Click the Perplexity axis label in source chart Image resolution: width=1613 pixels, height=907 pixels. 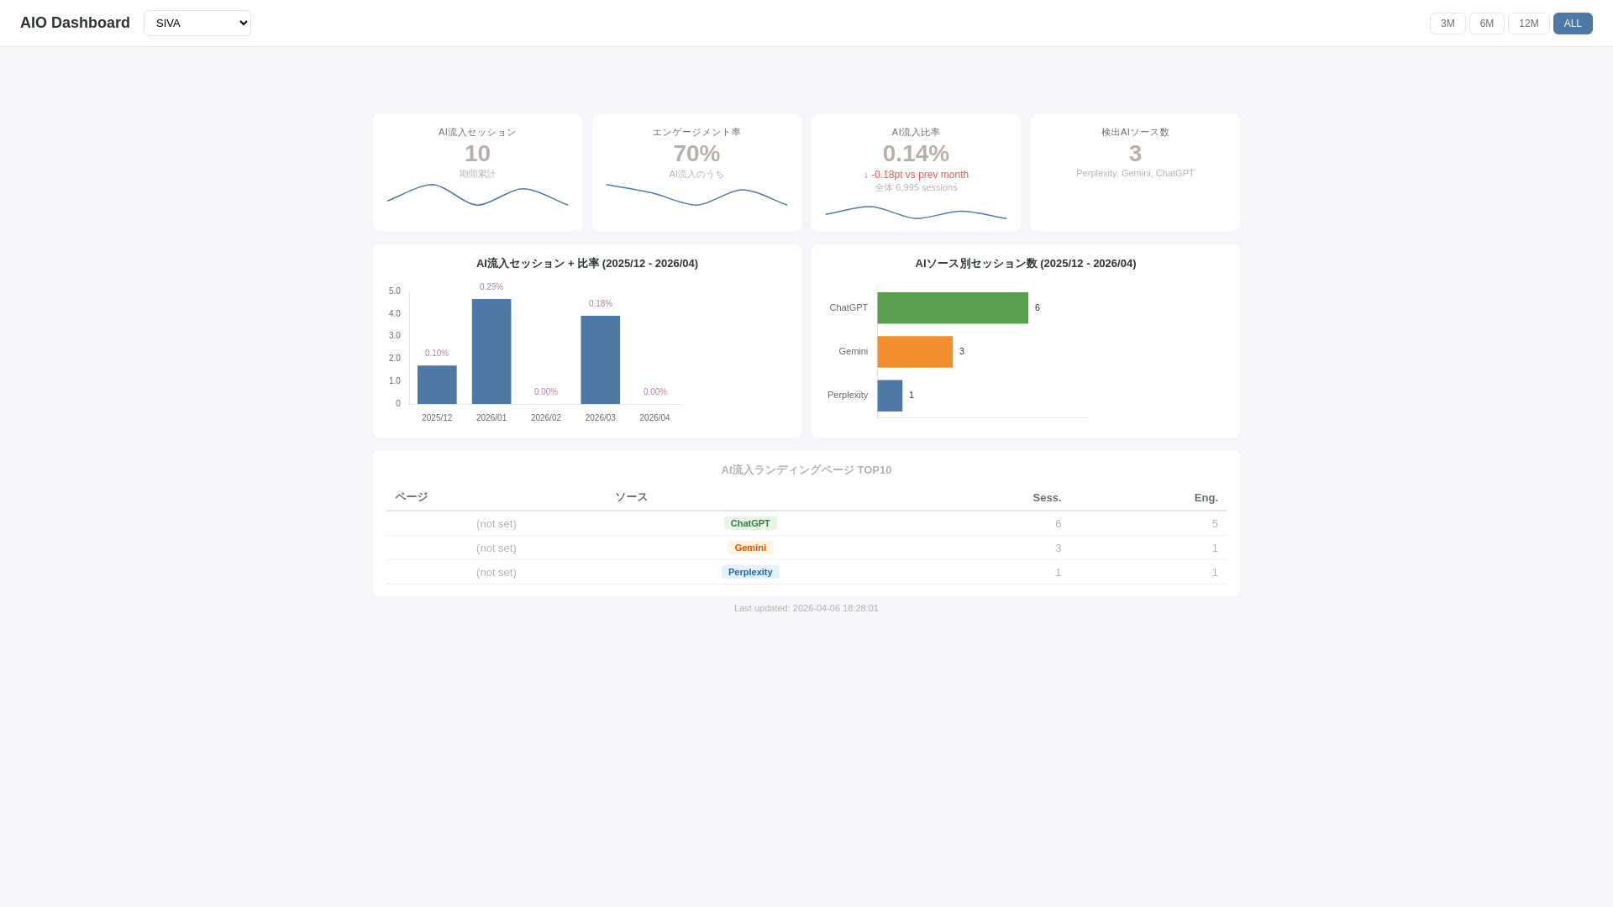[848, 396]
